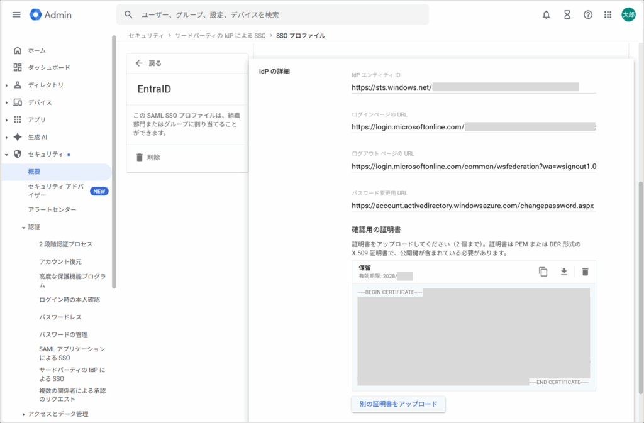Image resolution: width=644 pixels, height=423 pixels.
Task: Select 2 段階認証プロセス in the sidebar
Action: tap(65, 244)
